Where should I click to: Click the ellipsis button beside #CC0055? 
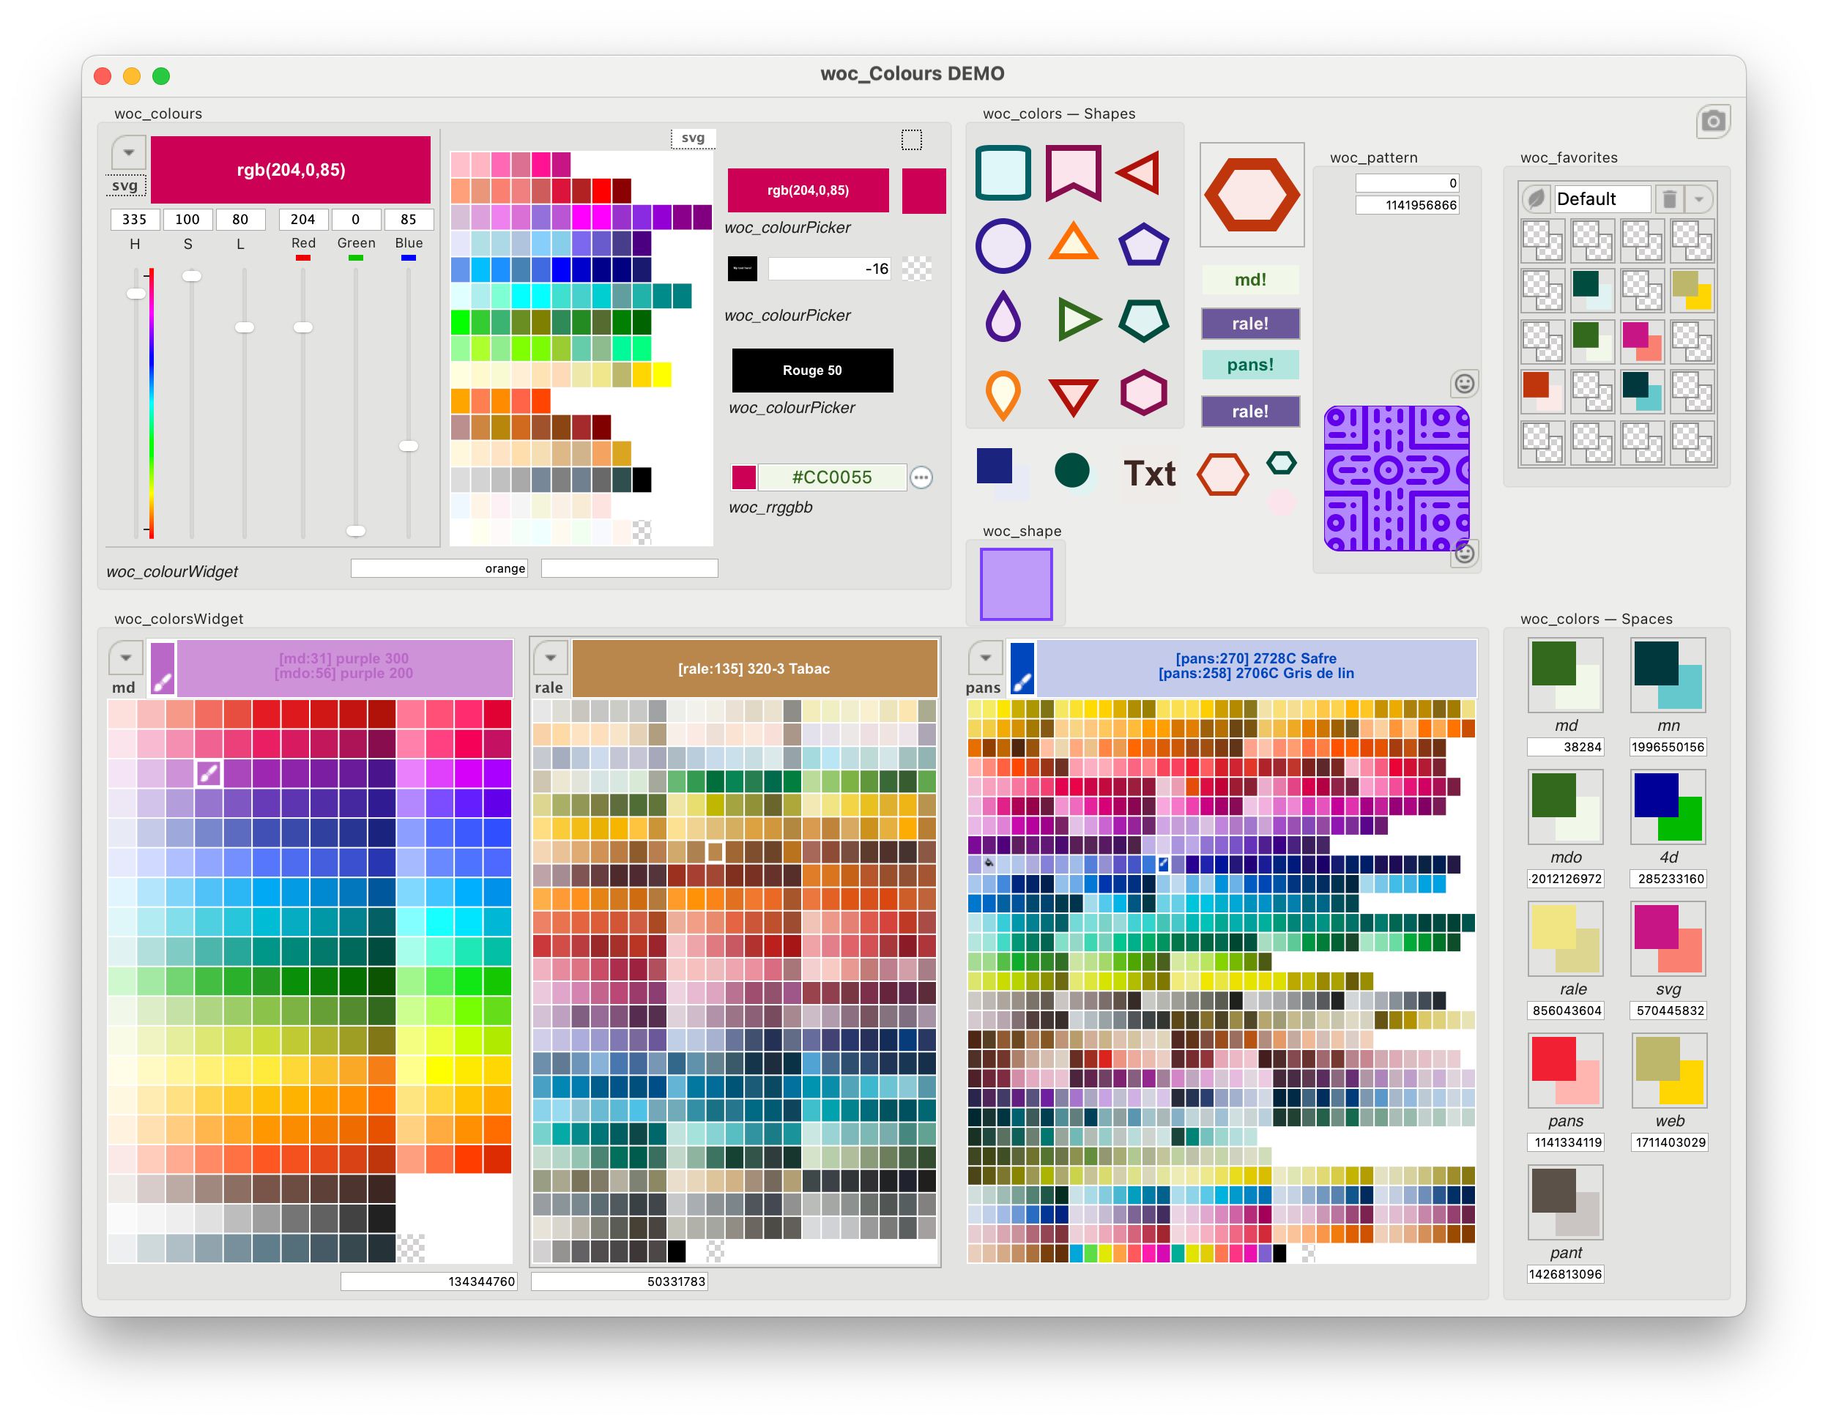coord(921,477)
